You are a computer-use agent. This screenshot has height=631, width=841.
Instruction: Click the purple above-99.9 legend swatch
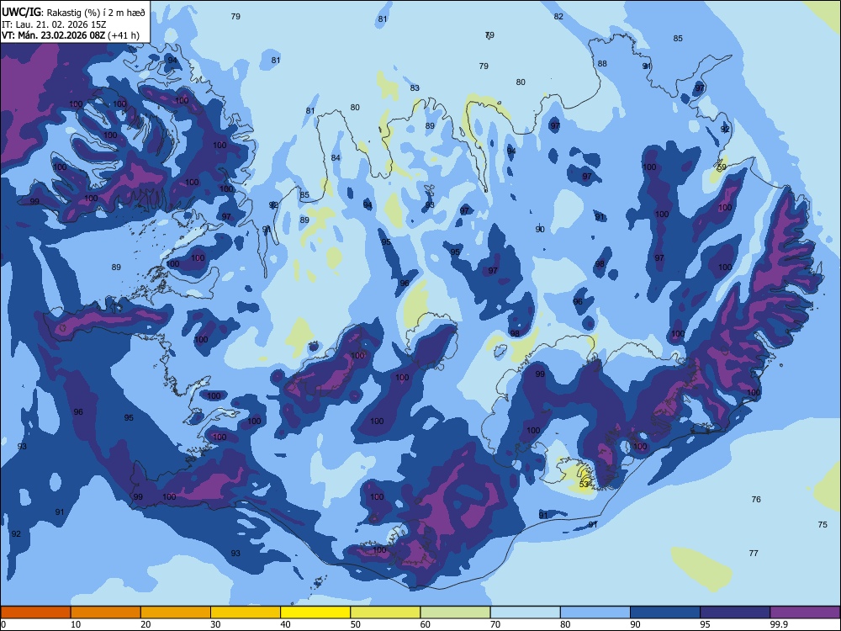pos(805,612)
